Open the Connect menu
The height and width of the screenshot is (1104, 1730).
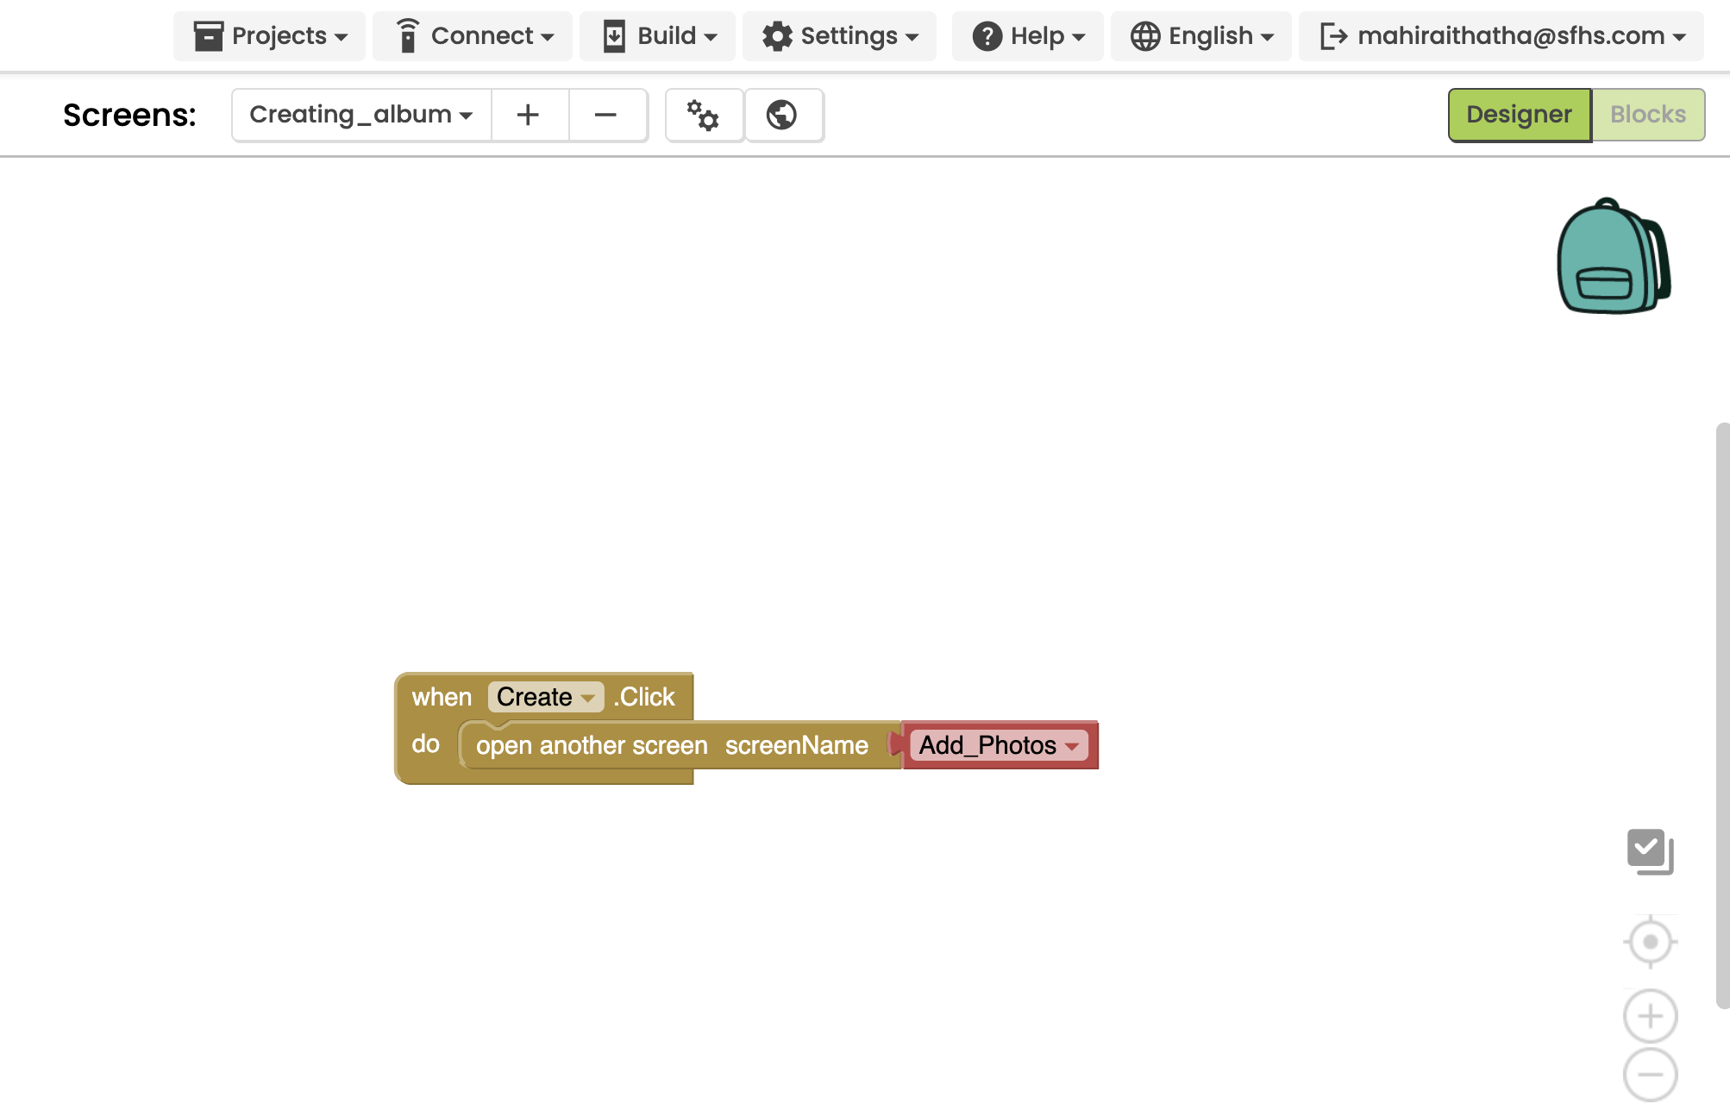pyautogui.click(x=473, y=36)
